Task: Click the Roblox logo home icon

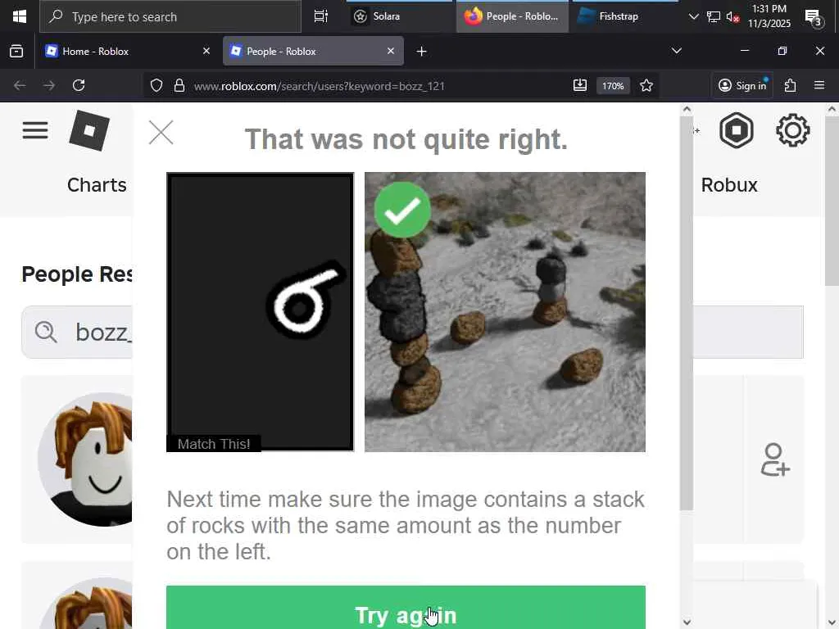Action: (x=89, y=130)
